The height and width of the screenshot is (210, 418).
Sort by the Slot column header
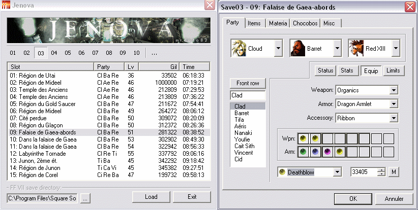51,67
